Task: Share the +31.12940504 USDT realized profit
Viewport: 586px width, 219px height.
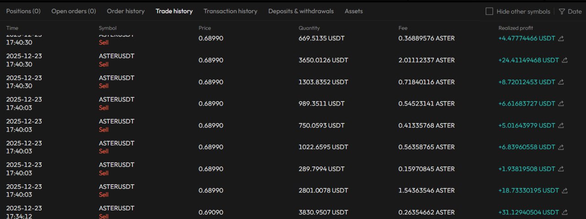Action: [x=565, y=212]
